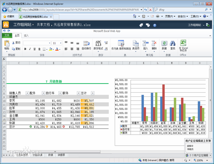Click the Number Format ABC 123 icon
Viewport: 214px width, 164px height.
pyautogui.click(x=98, y=43)
